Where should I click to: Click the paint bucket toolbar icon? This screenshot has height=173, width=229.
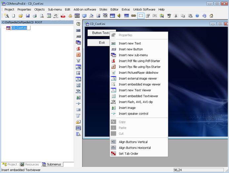[x=91, y=16]
